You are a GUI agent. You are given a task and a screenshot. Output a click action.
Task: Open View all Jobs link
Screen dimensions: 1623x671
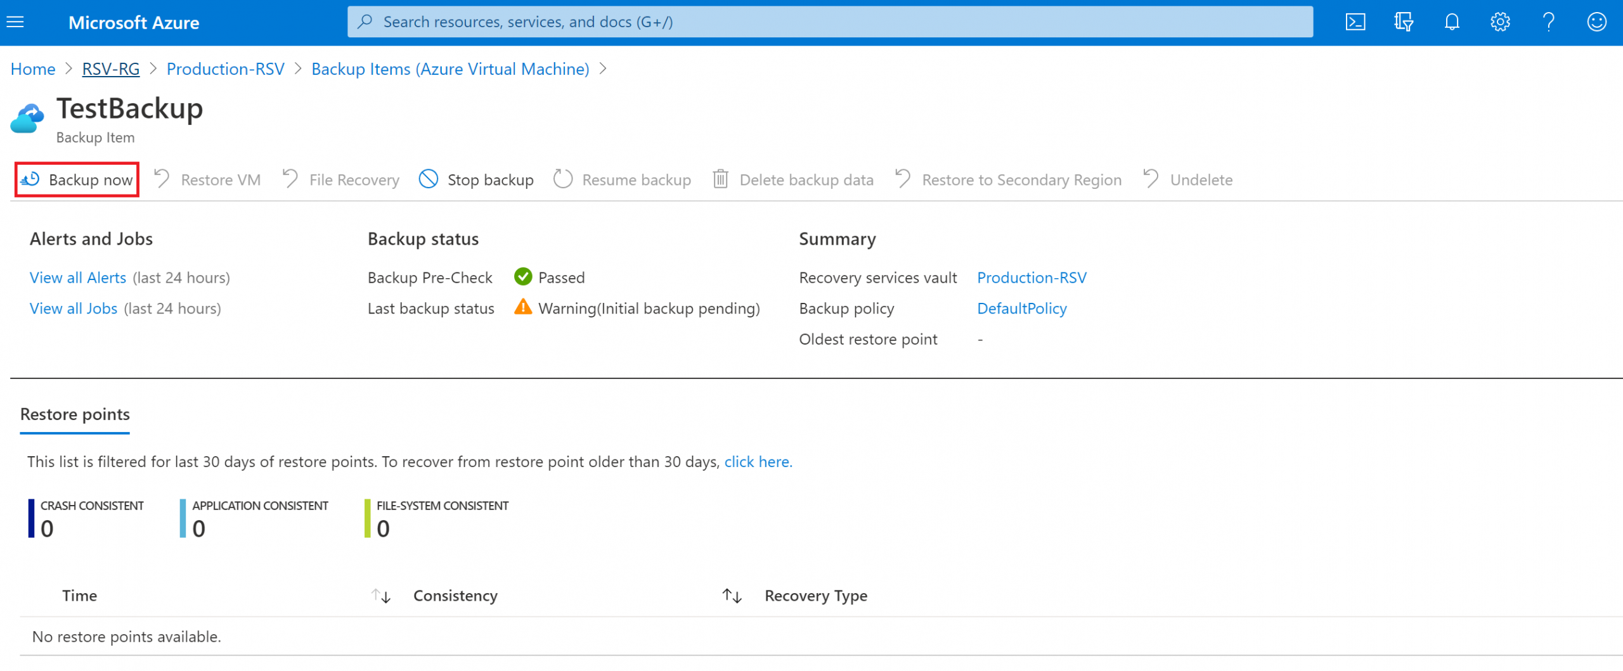pos(74,309)
